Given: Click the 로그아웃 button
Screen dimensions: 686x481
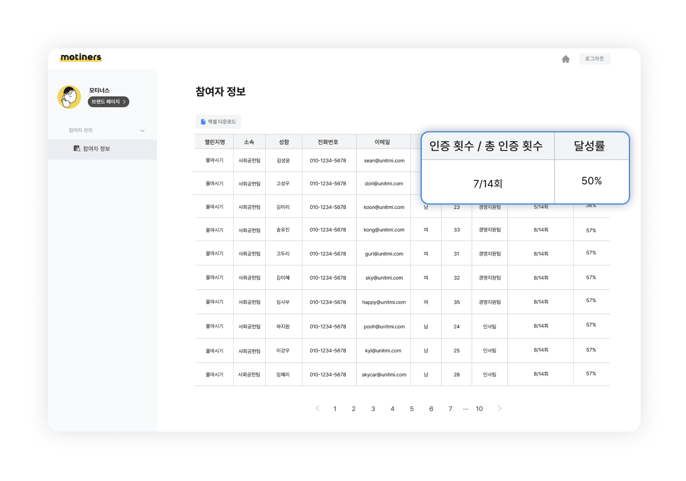Looking at the screenshot, I should tap(595, 59).
